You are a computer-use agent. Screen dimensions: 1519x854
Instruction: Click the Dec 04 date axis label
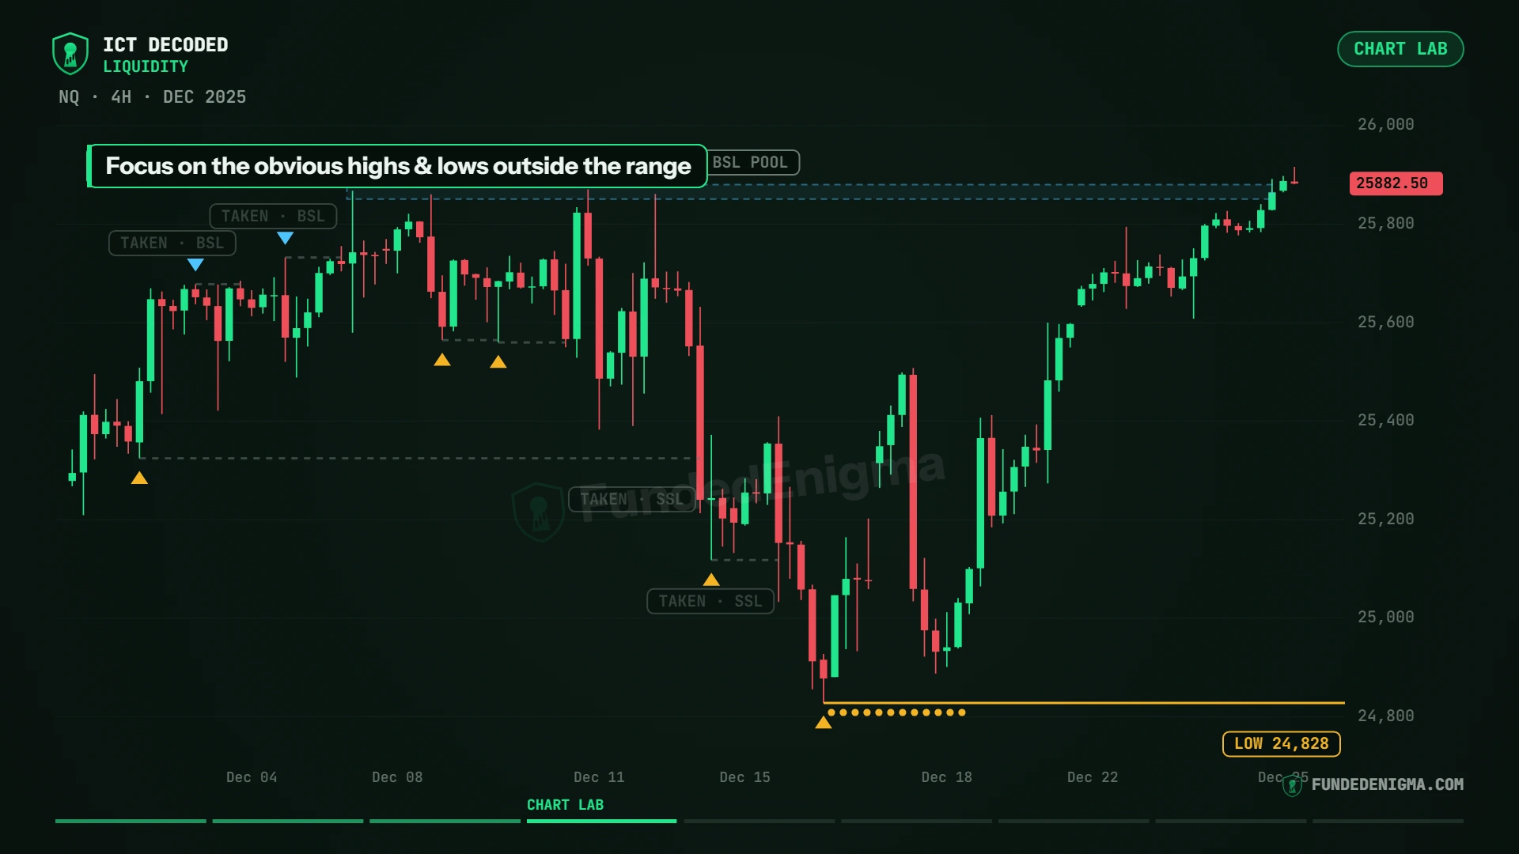252,777
